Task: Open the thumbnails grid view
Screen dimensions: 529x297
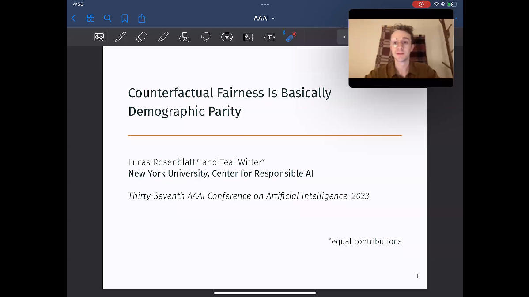Action: click(x=91, y=18)
